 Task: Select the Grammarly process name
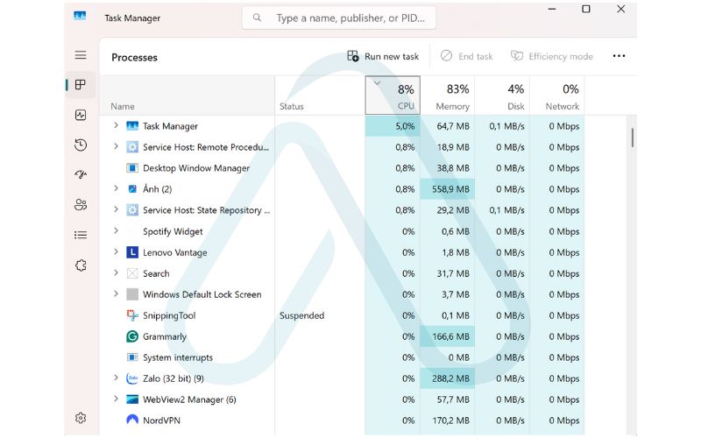click(x=165, y=336)
